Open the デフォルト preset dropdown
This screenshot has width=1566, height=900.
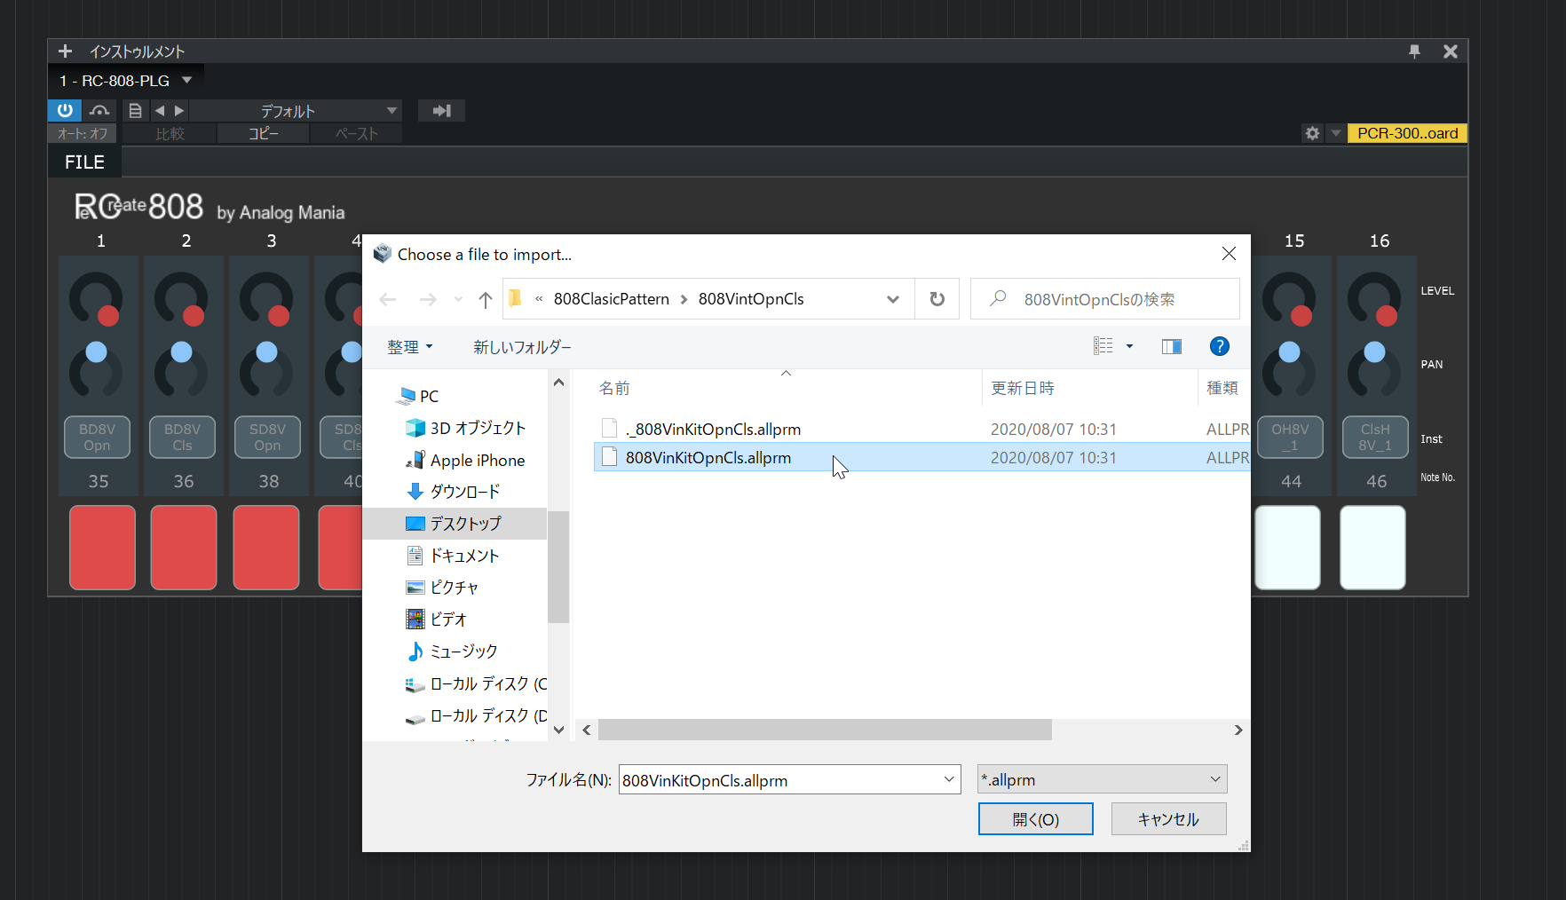[x=297, y=110]
